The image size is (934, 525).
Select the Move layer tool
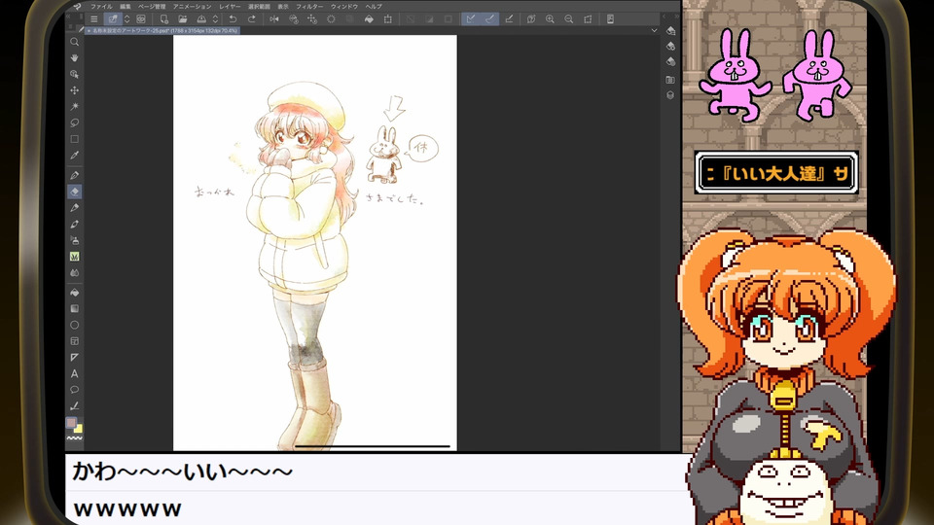tap(75, 90)
